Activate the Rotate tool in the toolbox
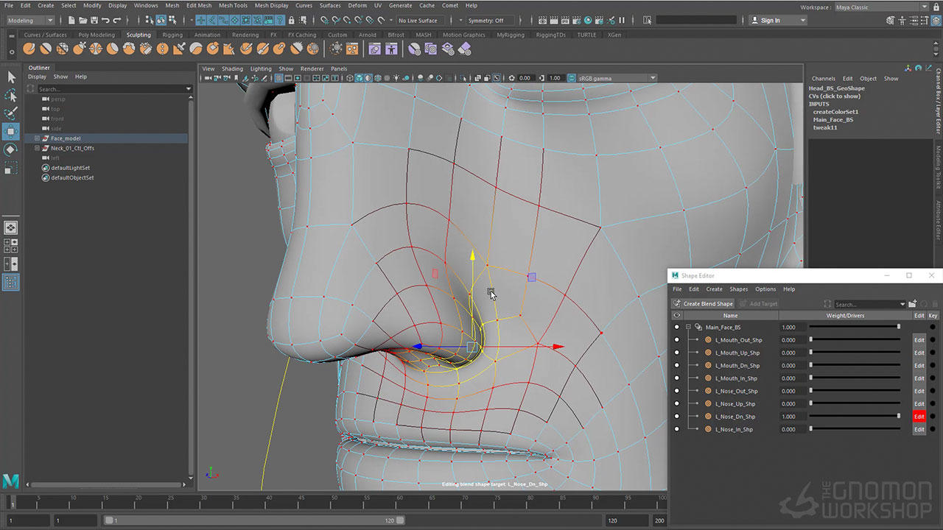Viewport: 943px width, 530px height. coord(11,149)
